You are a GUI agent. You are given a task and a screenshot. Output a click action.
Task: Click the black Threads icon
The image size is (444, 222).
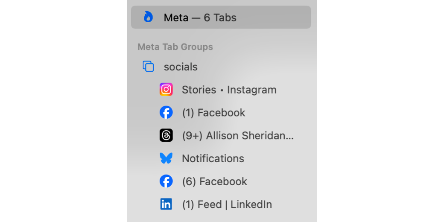tap(166, 136)
